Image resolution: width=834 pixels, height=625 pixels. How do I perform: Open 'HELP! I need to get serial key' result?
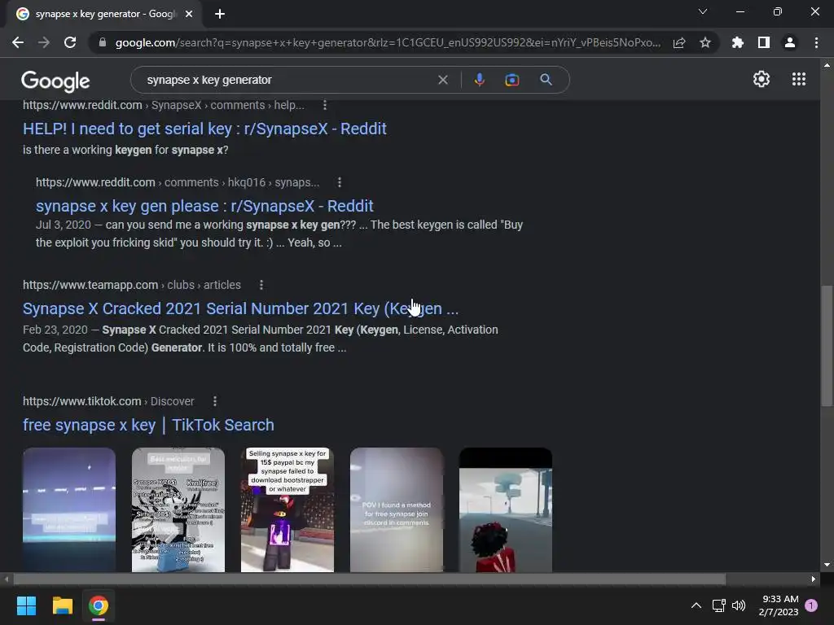204,129
